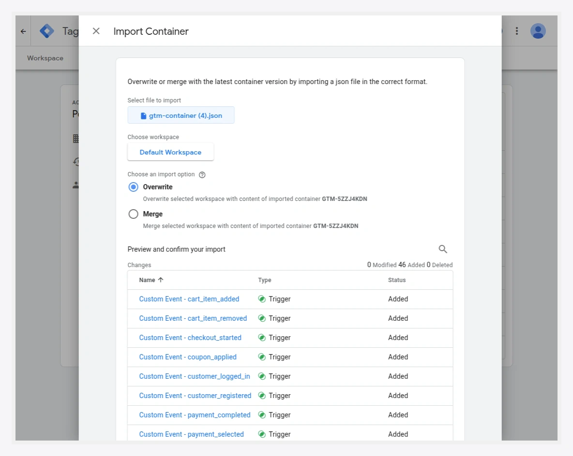
Task: Click trigger icon for coupon_applied row
Action: tap(262, 357)
